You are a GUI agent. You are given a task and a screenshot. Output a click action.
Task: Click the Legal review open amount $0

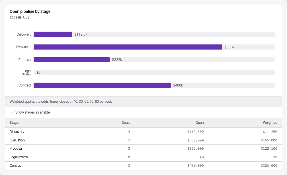(202, 157)
